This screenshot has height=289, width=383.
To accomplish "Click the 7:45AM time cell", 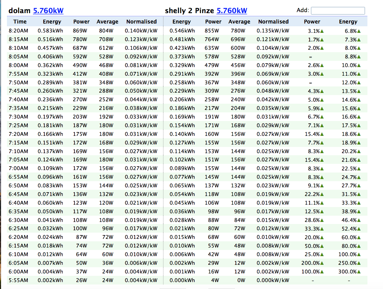I will coord(18,91).
